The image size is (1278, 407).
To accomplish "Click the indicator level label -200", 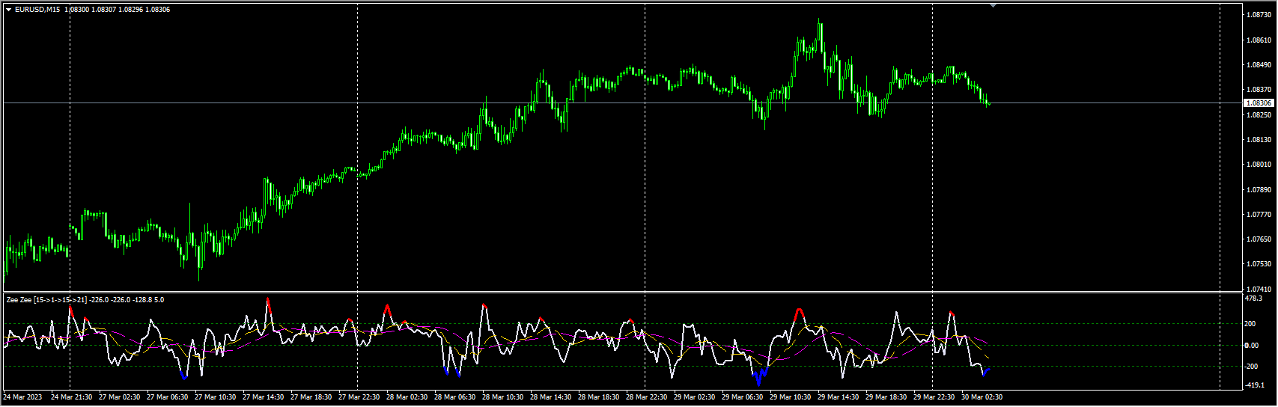I will coord(1252,367).
